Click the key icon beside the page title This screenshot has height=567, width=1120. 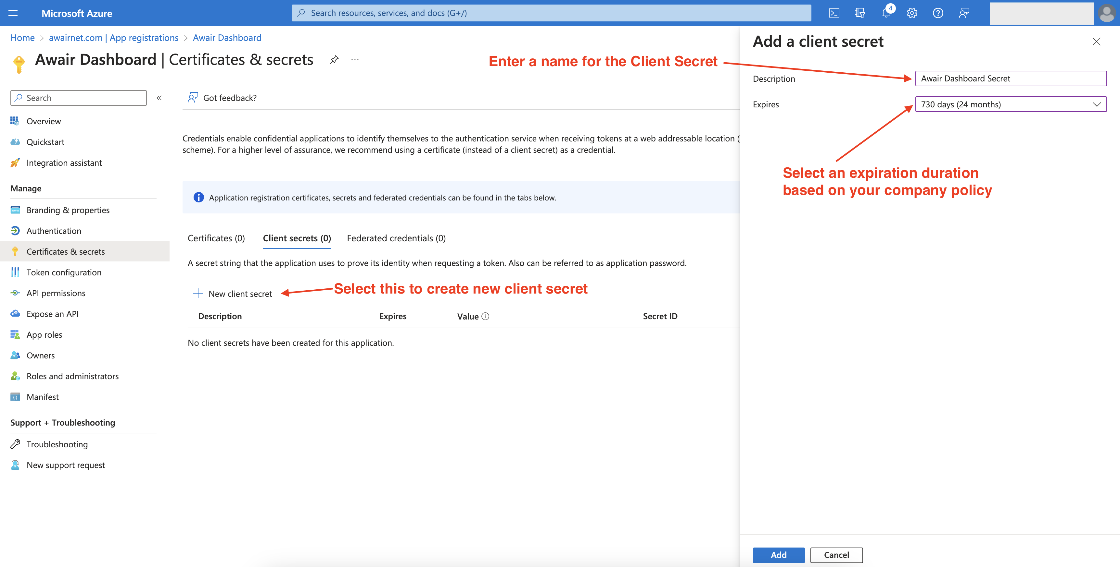19,64
